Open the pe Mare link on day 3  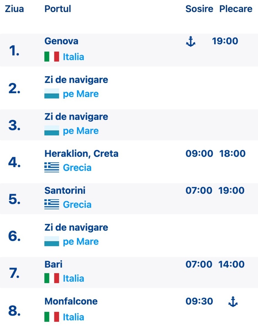(x=81, y=131)
